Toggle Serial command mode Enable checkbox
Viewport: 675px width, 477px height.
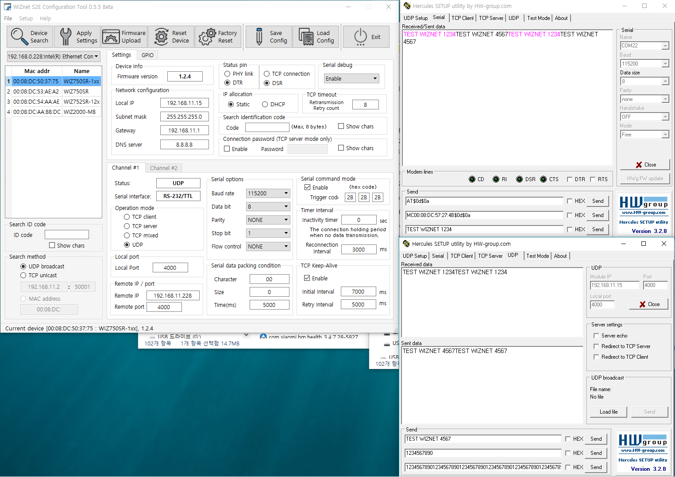(307, 187)
